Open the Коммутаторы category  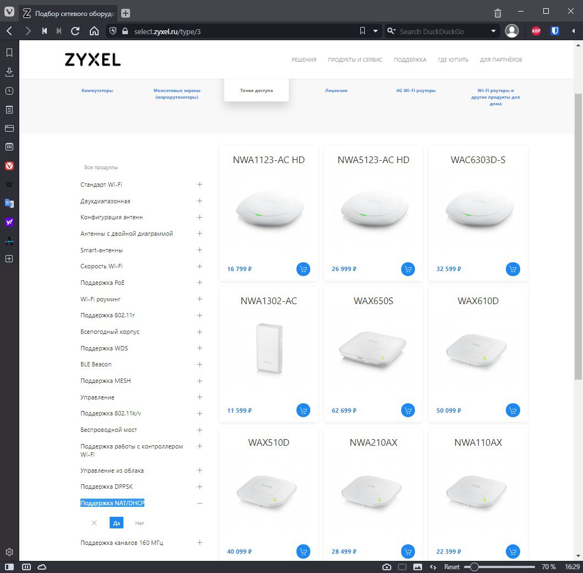97,90
